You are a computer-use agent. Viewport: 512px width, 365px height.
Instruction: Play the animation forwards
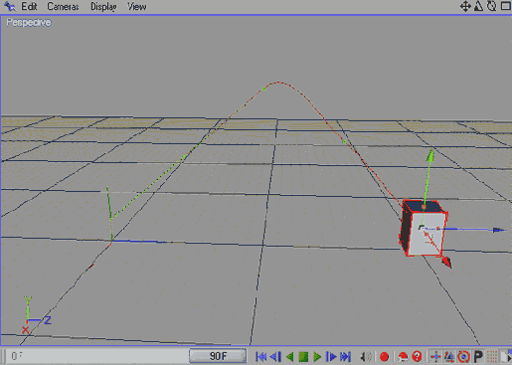pyautogui.click(x=317, y=357)
